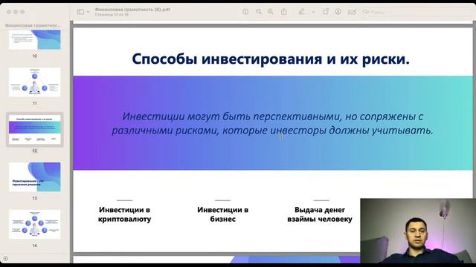Click 'Инвестиции в бизнес' label
The width and height of the screenshot is (476, 267).
[x=223, y=214]
